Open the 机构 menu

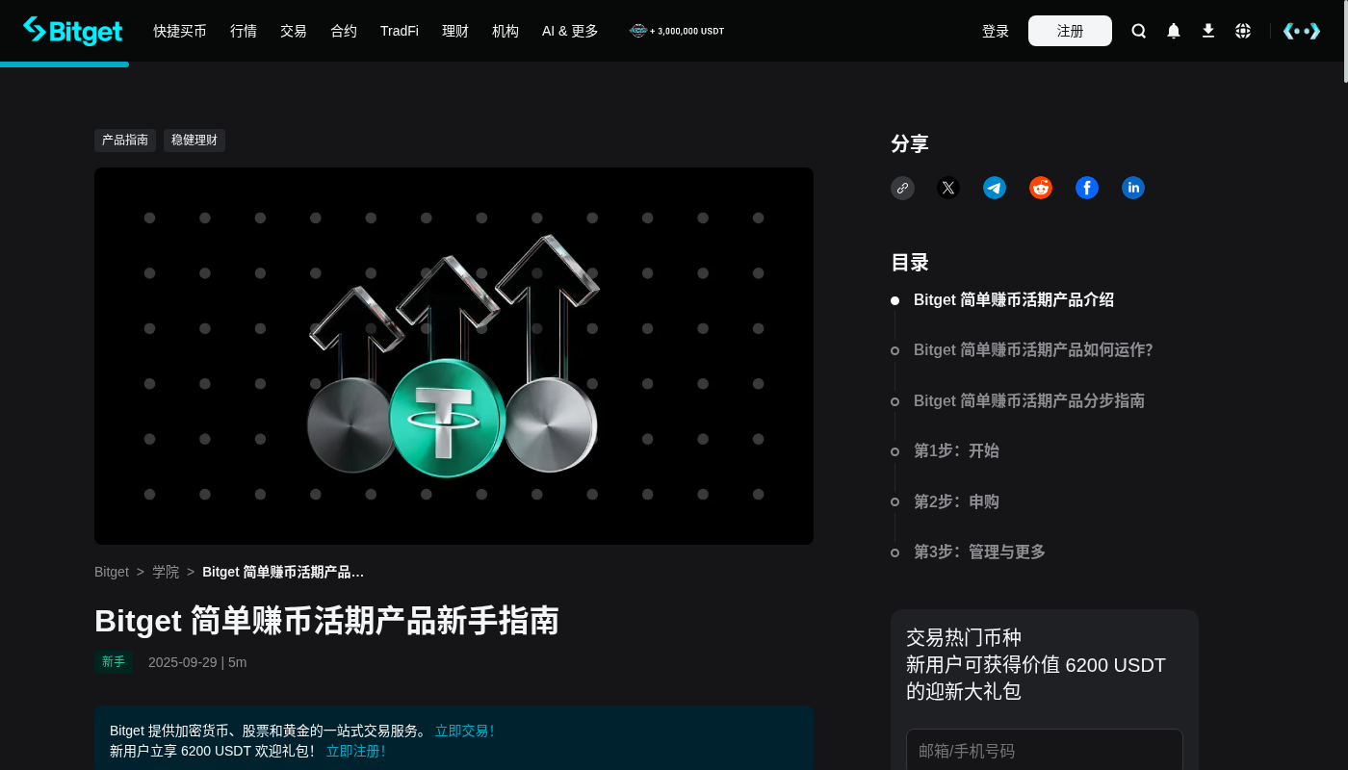505,31
